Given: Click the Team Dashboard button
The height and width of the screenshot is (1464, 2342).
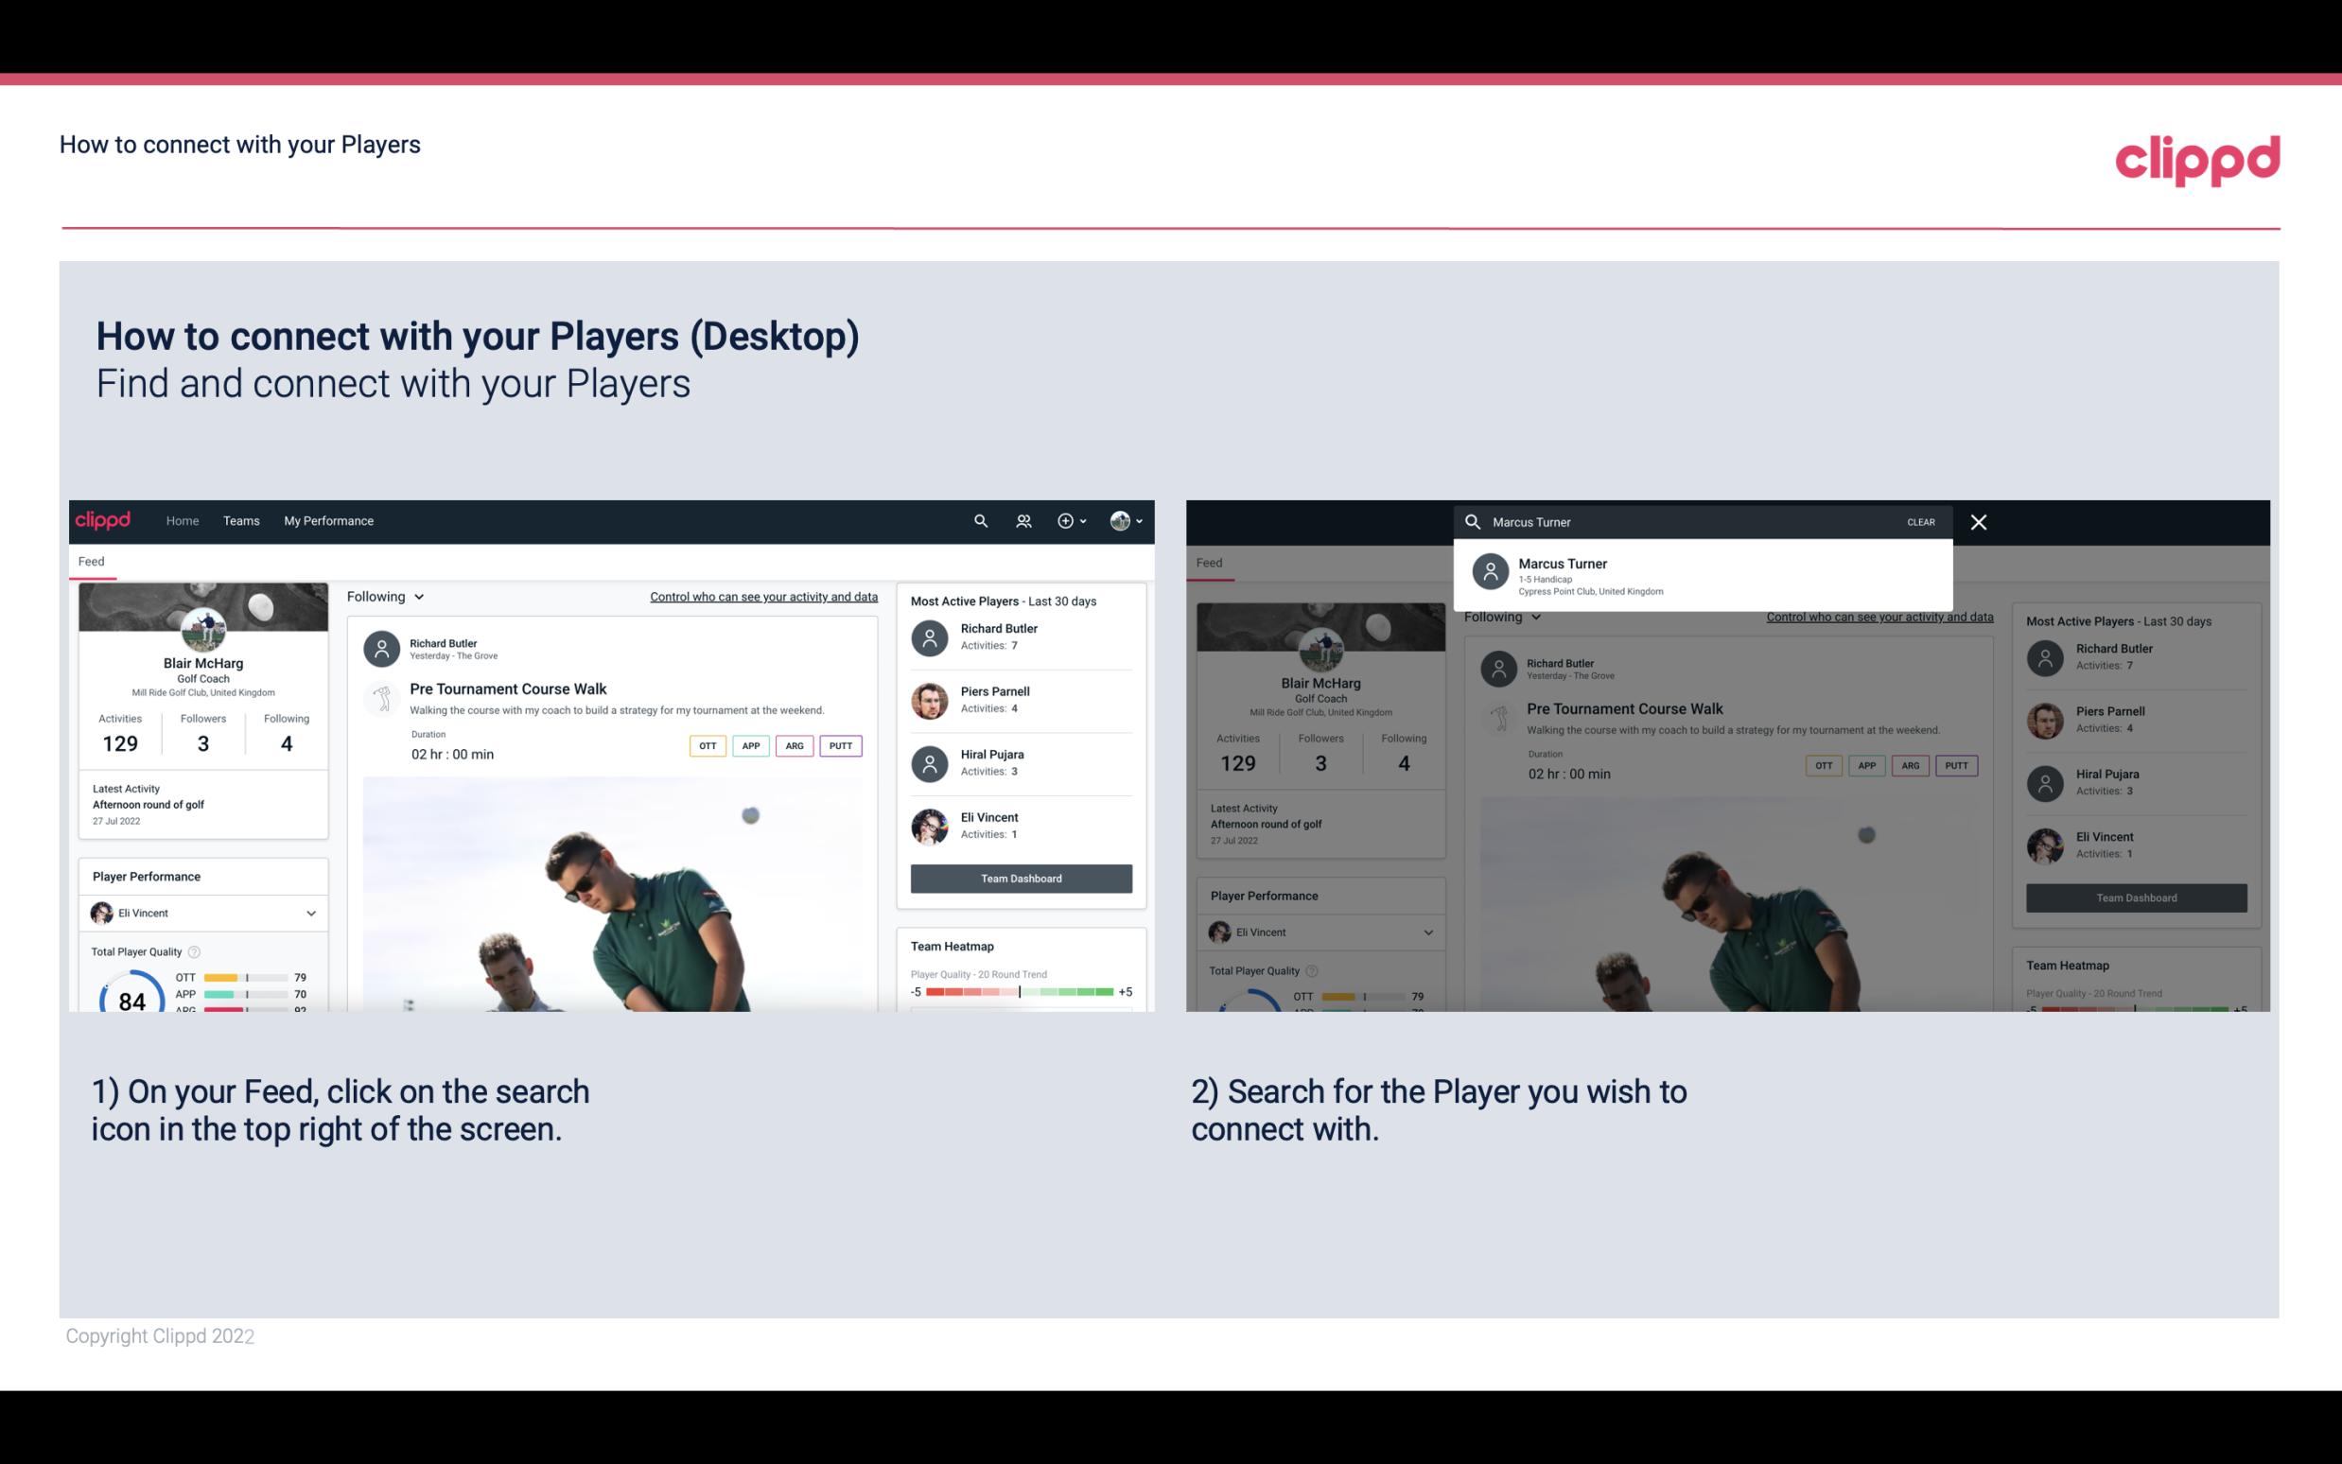Looking at the screenshot, I should pos(1020,877).
